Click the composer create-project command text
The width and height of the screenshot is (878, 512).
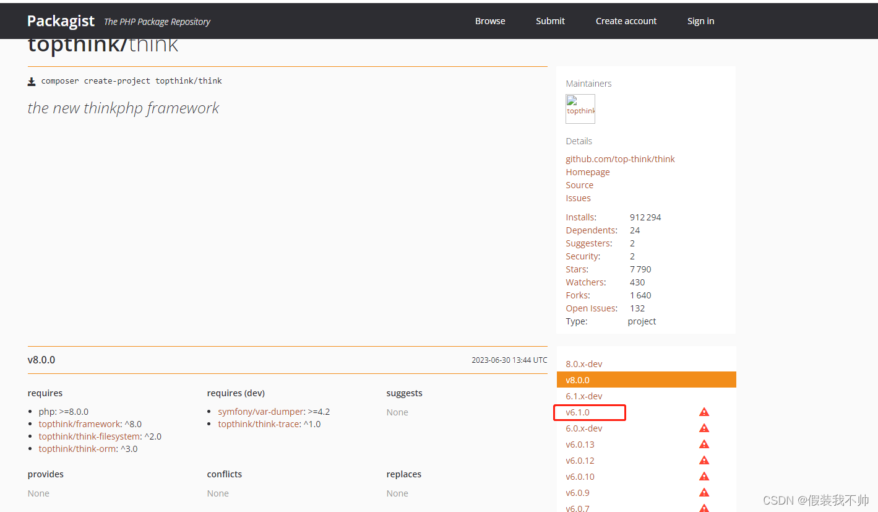click(131, 81)
